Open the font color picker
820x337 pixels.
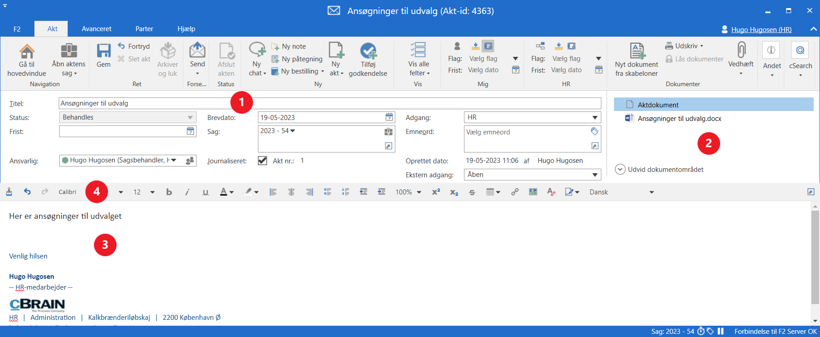click(227, 192)
